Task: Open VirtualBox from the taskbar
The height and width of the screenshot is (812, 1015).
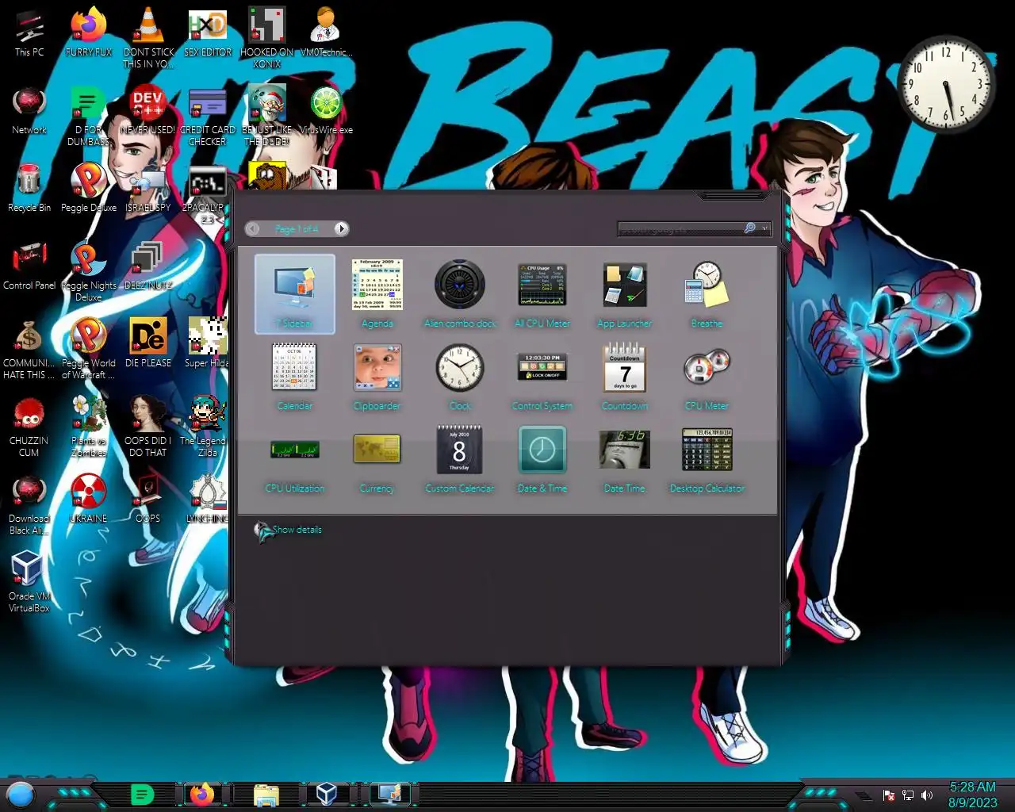Action: coord(326,794)
